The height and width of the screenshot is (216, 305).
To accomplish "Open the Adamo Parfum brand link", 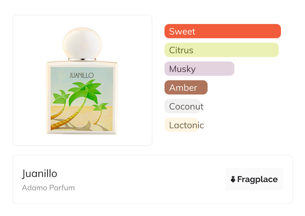I will click(x=48, y=188).
